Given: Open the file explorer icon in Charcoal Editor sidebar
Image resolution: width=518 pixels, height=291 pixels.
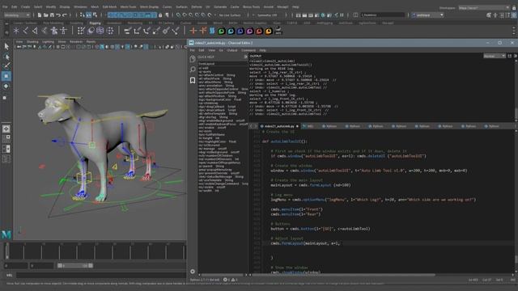Looking at the screenshot, I should [193, 59].
